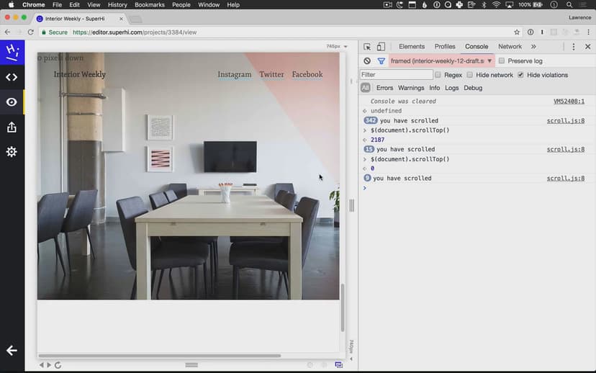Open the share/export icon in sidebar

(x=12, y=127)
